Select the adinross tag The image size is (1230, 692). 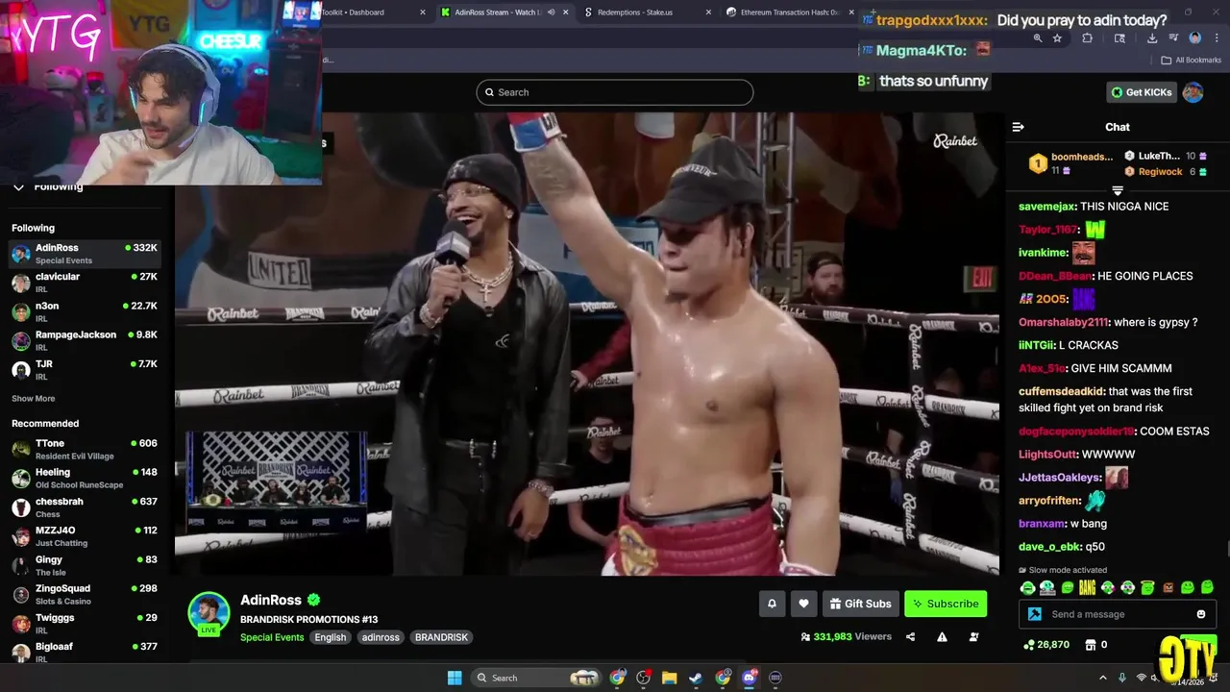(381, 637)
